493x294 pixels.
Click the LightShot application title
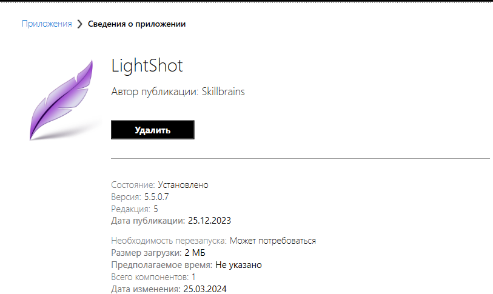pos(147,66)
